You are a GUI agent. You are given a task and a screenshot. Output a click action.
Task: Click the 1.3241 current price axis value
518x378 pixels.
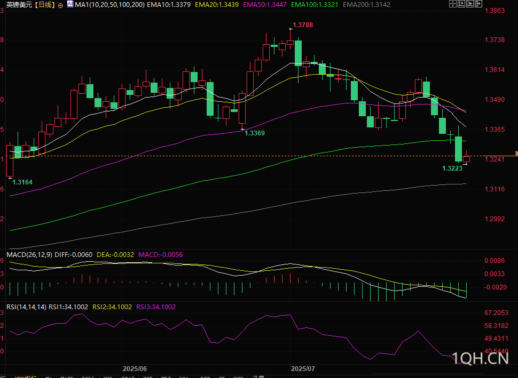(495, 159)
